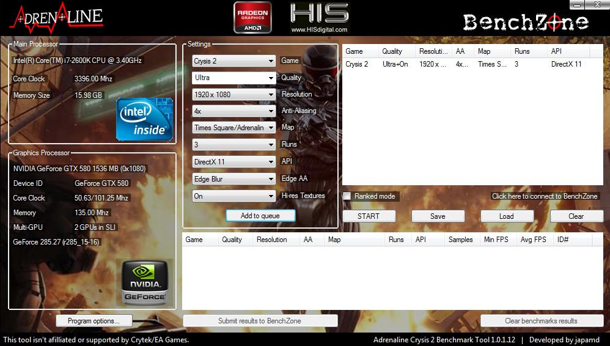This screenshot has height=346, width=610.
Task: Click results Map column header
Action: [x=355, y=240]
